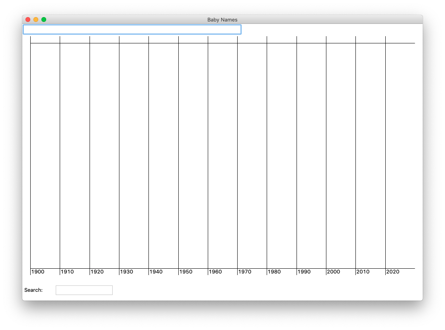This screenshot has height=330, width=445.
Task: Click the Search input field
Action: (x=84, y=290)
